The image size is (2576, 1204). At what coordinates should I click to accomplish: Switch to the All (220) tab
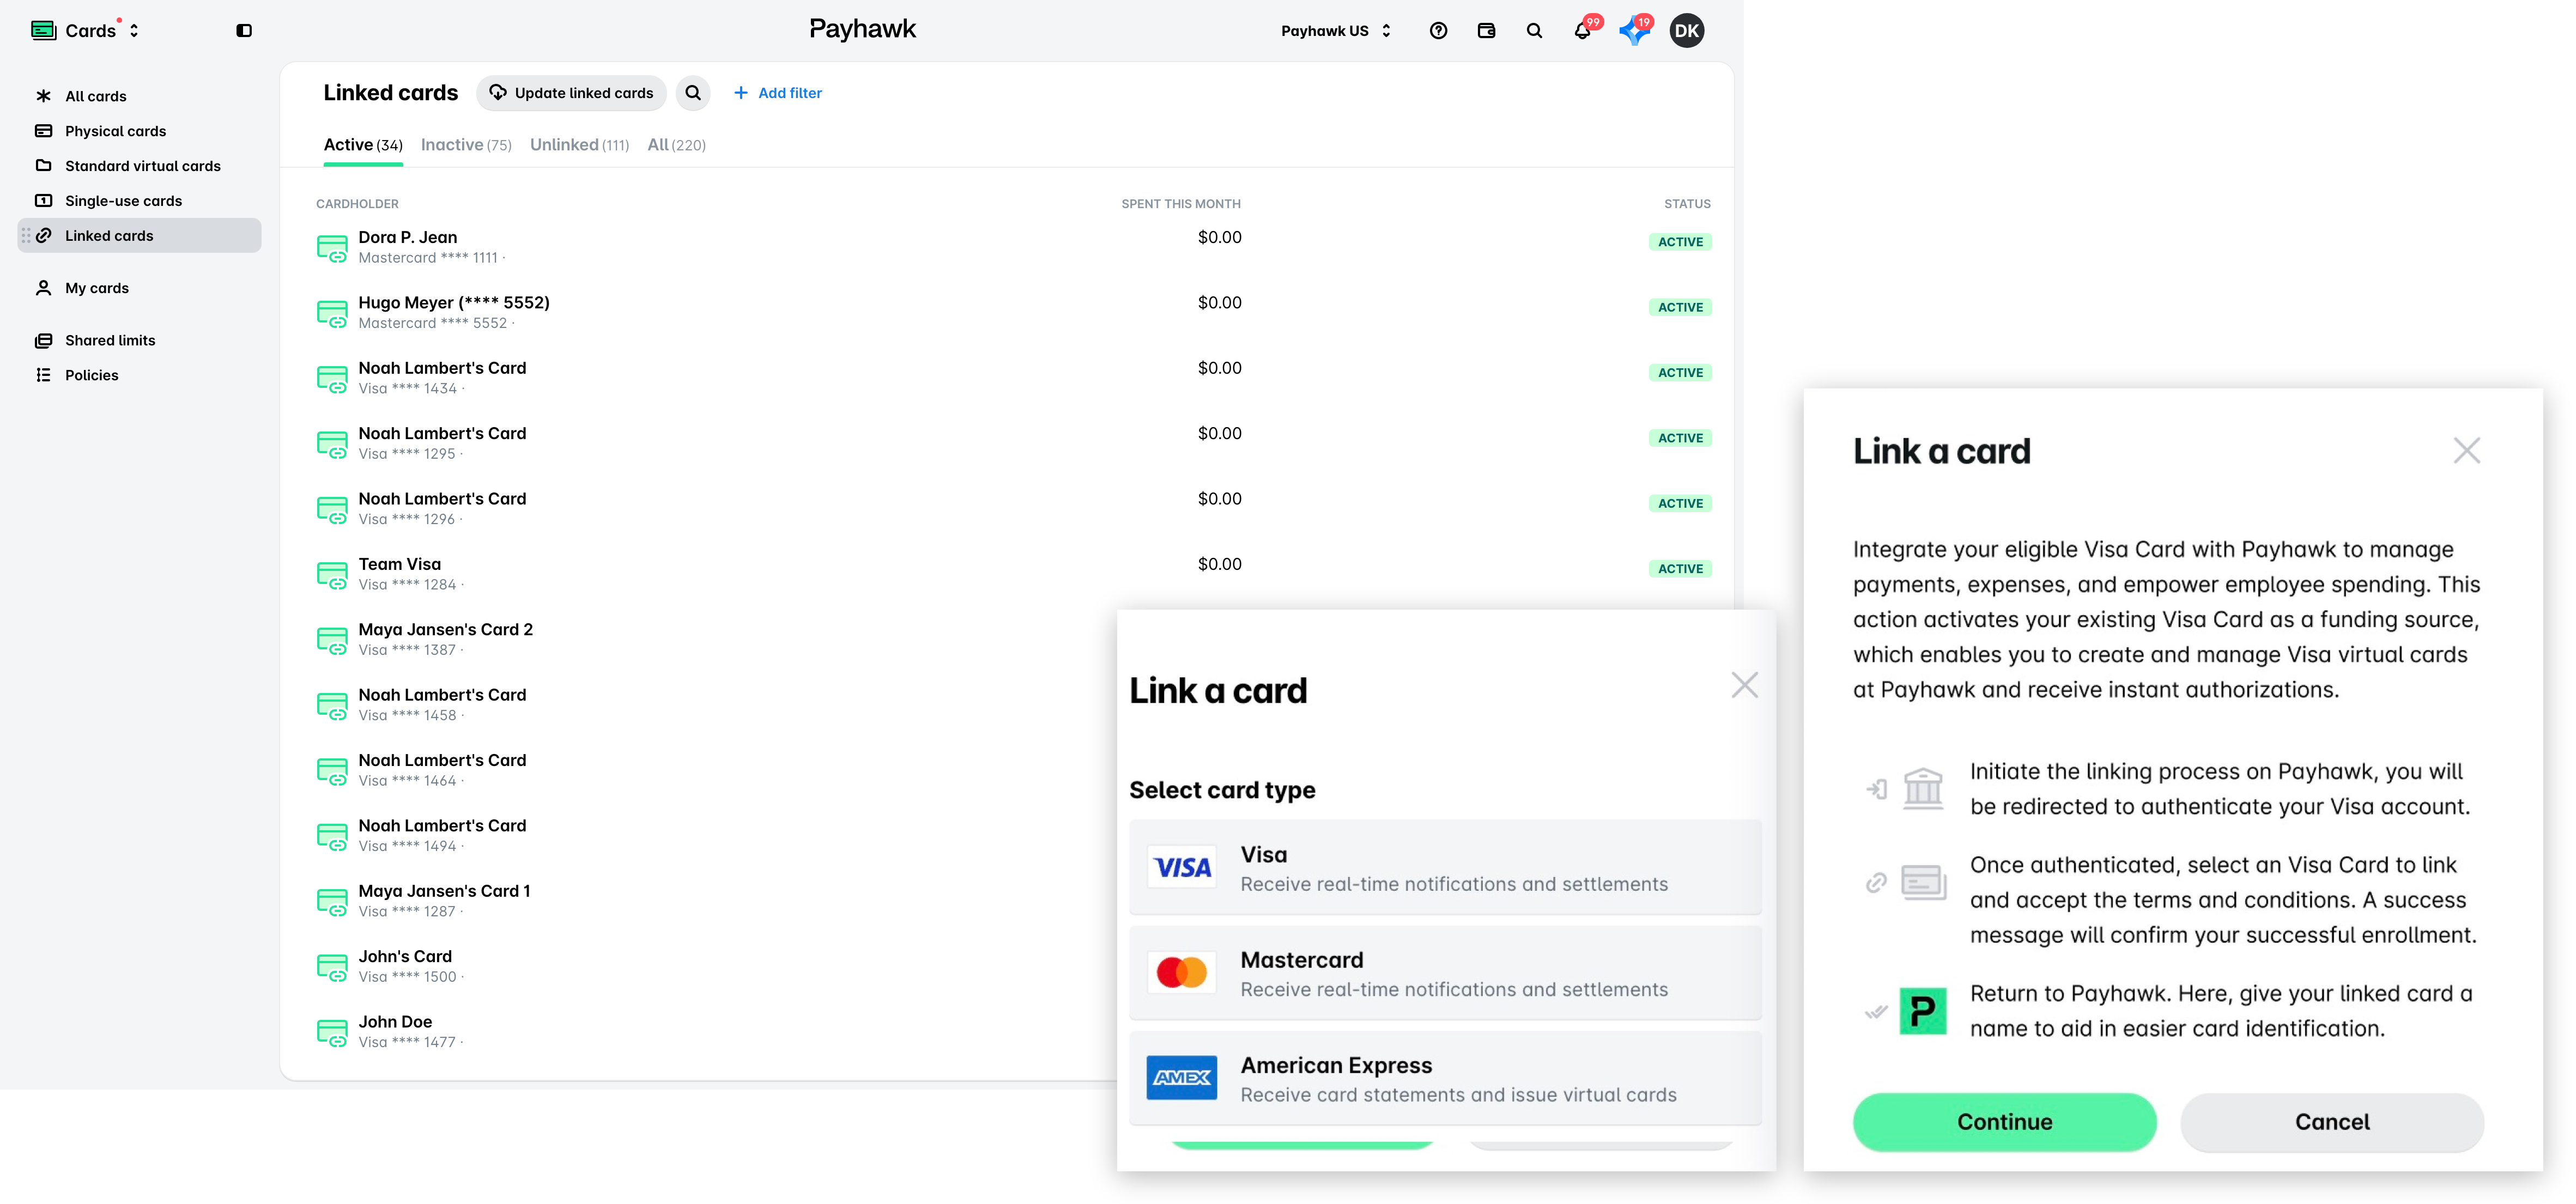pos(676,145)
